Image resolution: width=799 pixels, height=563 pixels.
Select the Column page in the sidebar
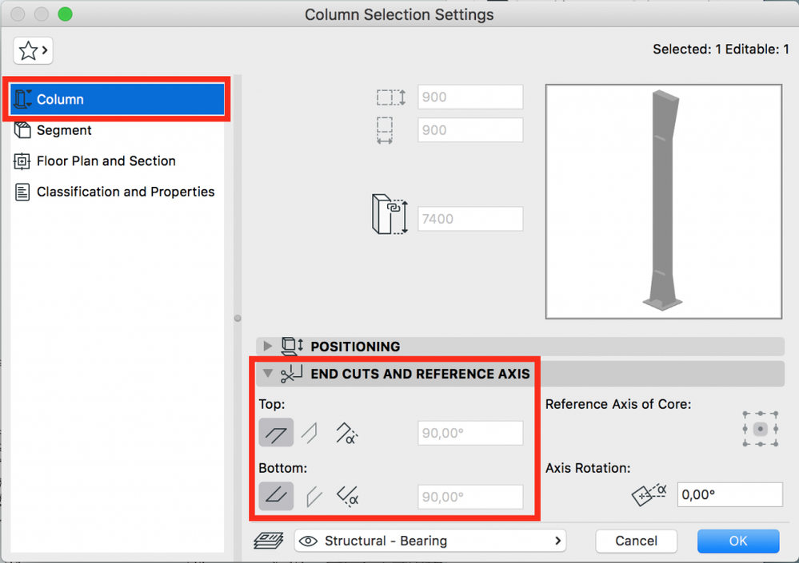117,99
